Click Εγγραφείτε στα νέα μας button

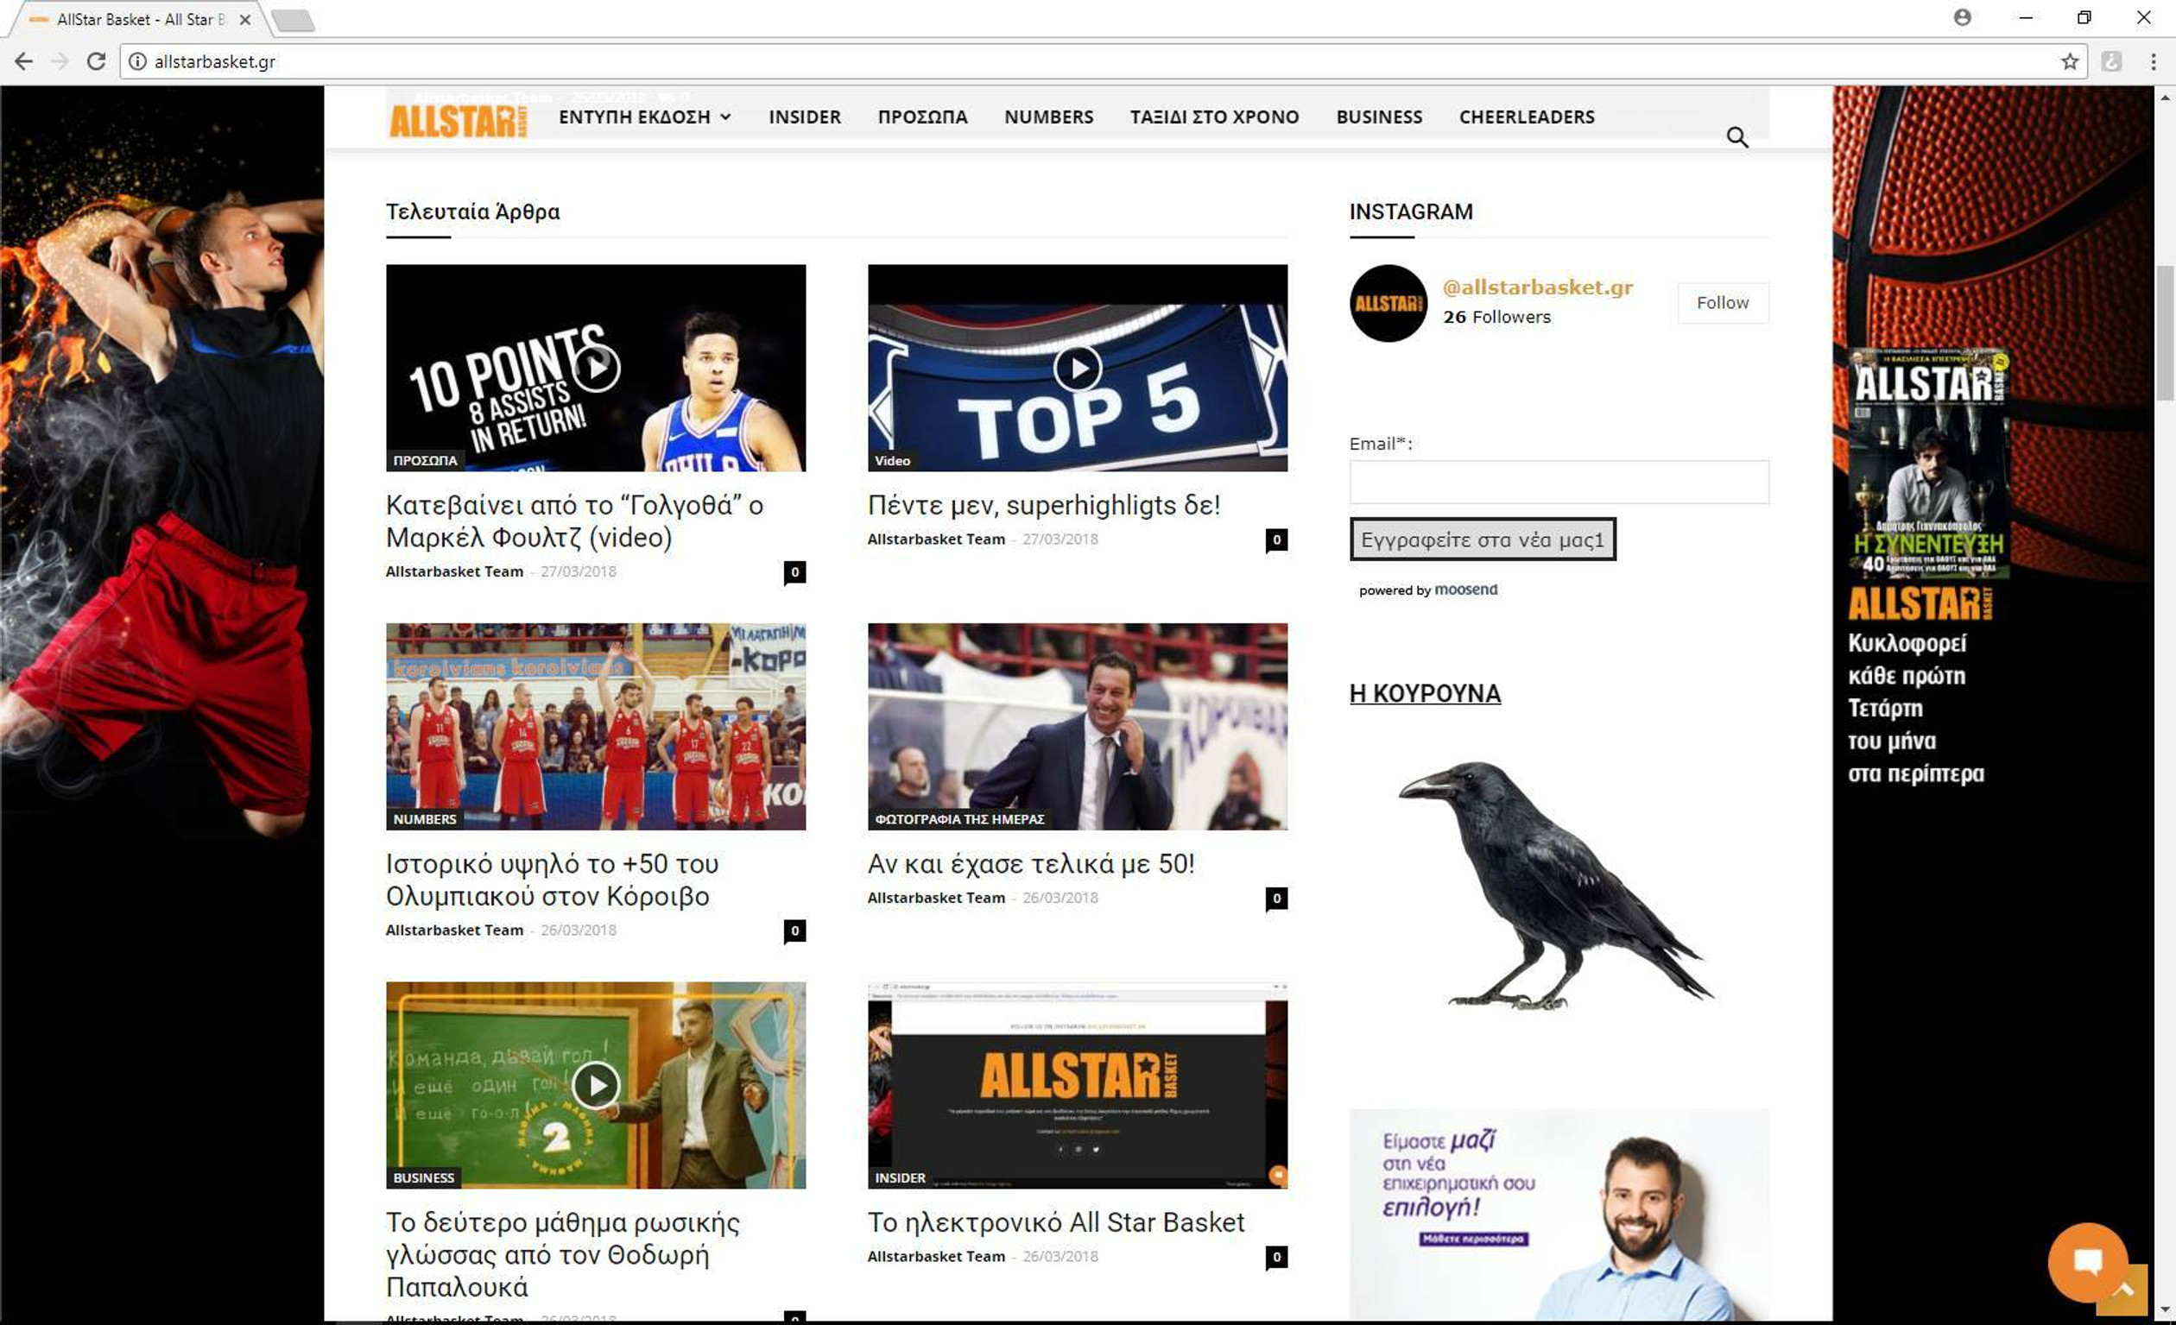point(1483,539)
